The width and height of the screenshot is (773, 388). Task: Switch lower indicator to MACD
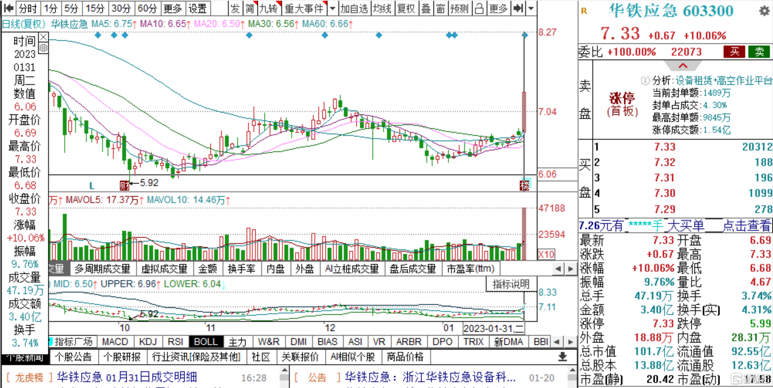pyautogui.click(x=115, y=342)
